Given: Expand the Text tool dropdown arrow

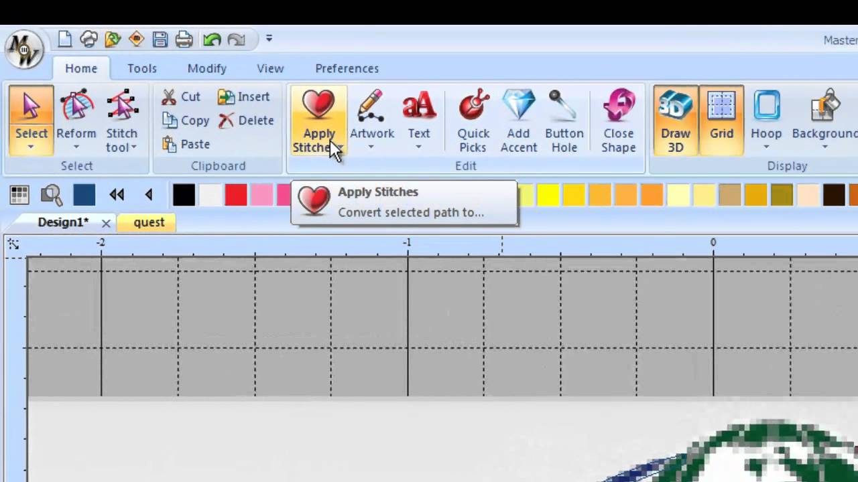Looking at the screenshot, I should pos(418,147).
